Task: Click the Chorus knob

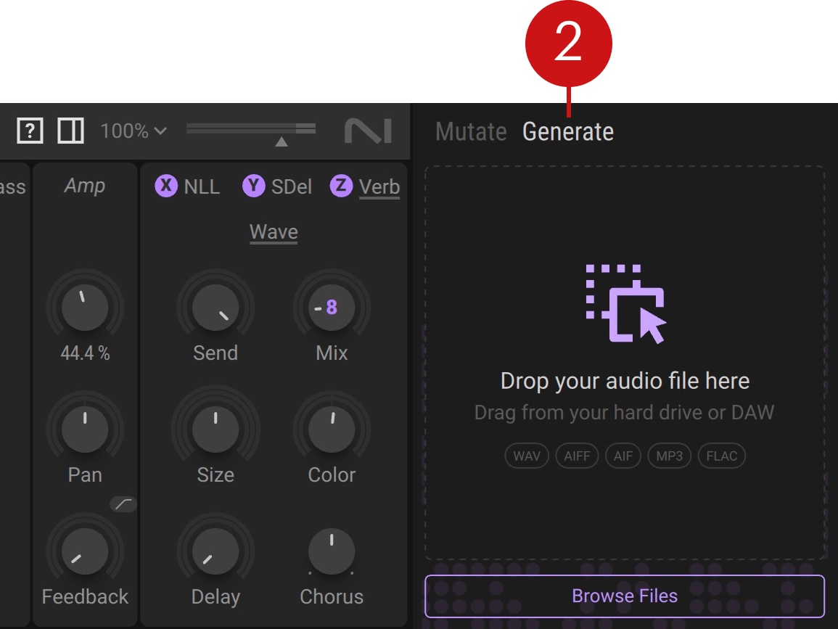Action: point(332,551)
